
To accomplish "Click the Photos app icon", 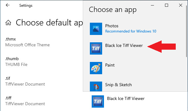I will point(96,29).
